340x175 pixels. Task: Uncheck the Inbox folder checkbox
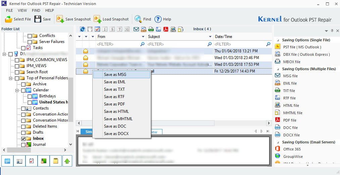point(23,138)
